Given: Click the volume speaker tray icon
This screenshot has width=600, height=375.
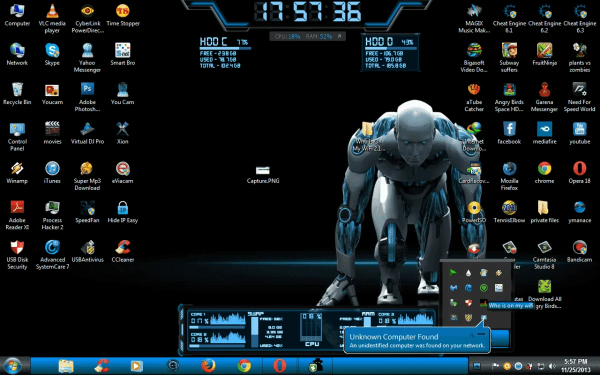Looking at the screenshot, I should click(552, 366).
